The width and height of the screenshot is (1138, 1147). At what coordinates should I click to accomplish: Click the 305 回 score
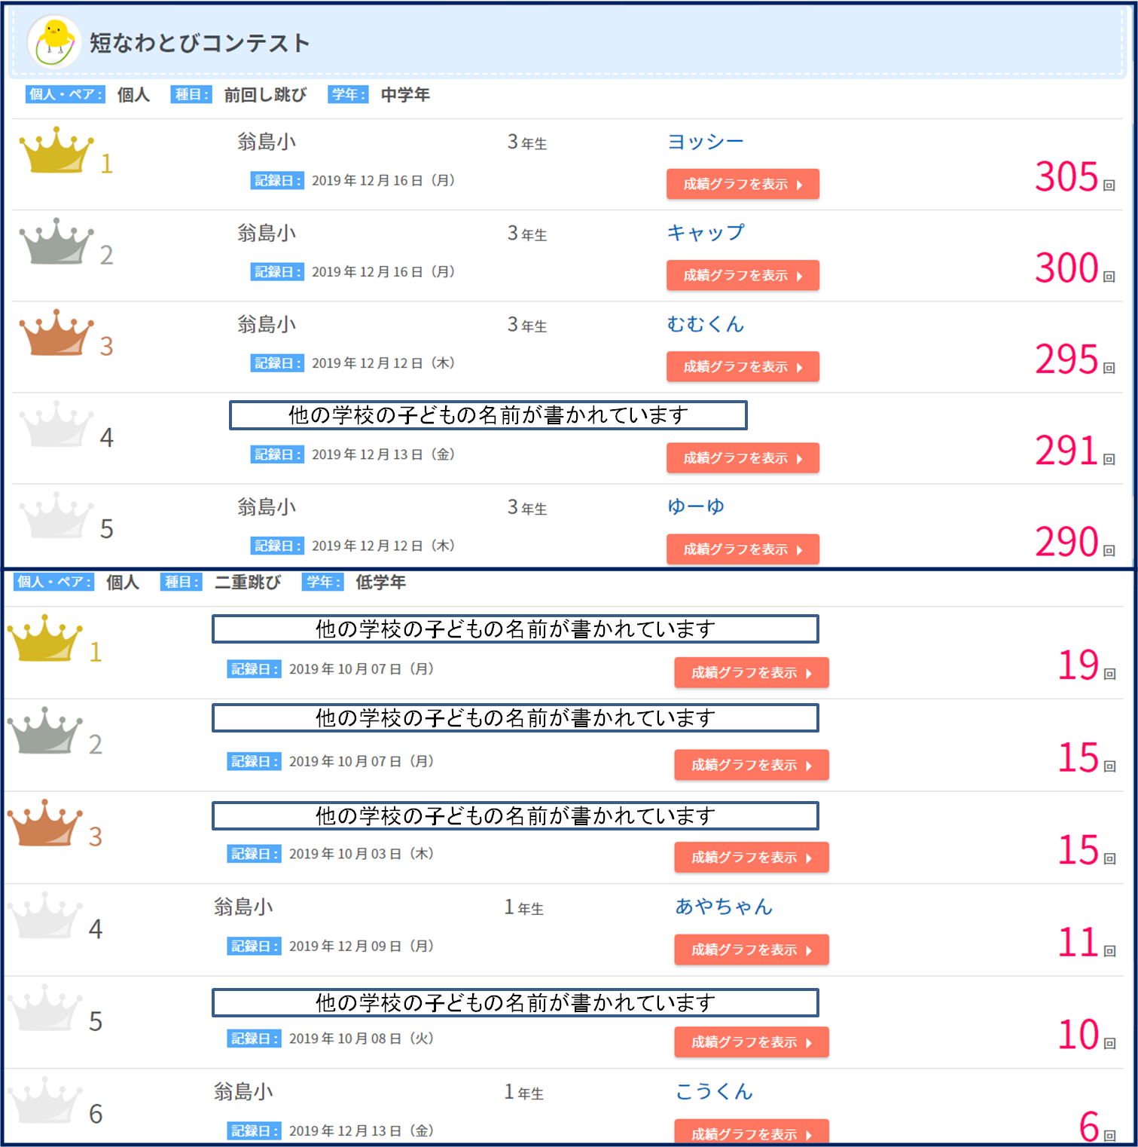click(x=1075, y=177)
